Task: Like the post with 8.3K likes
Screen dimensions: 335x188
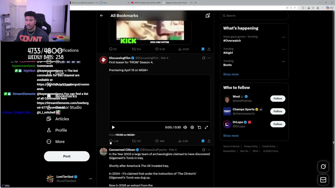Action: (x=160, y=49)
